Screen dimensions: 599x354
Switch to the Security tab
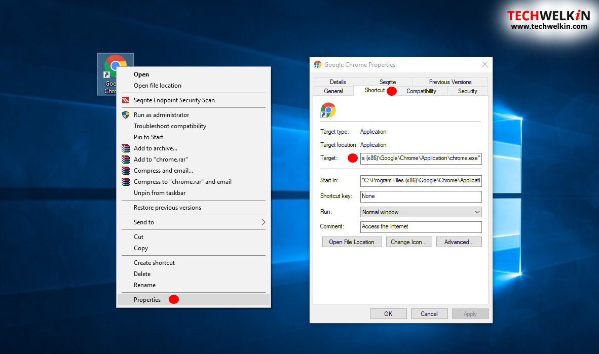coord(467,91)
